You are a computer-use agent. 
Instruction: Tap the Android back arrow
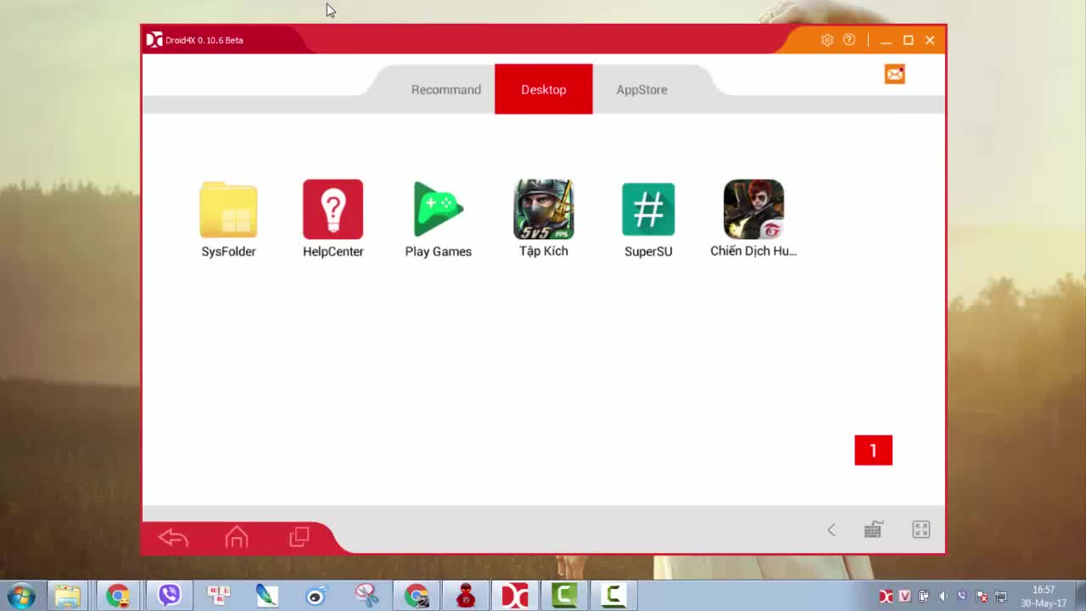point(173,537)
